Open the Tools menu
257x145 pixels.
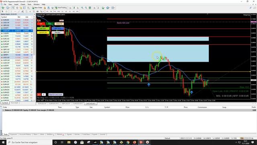29,4
